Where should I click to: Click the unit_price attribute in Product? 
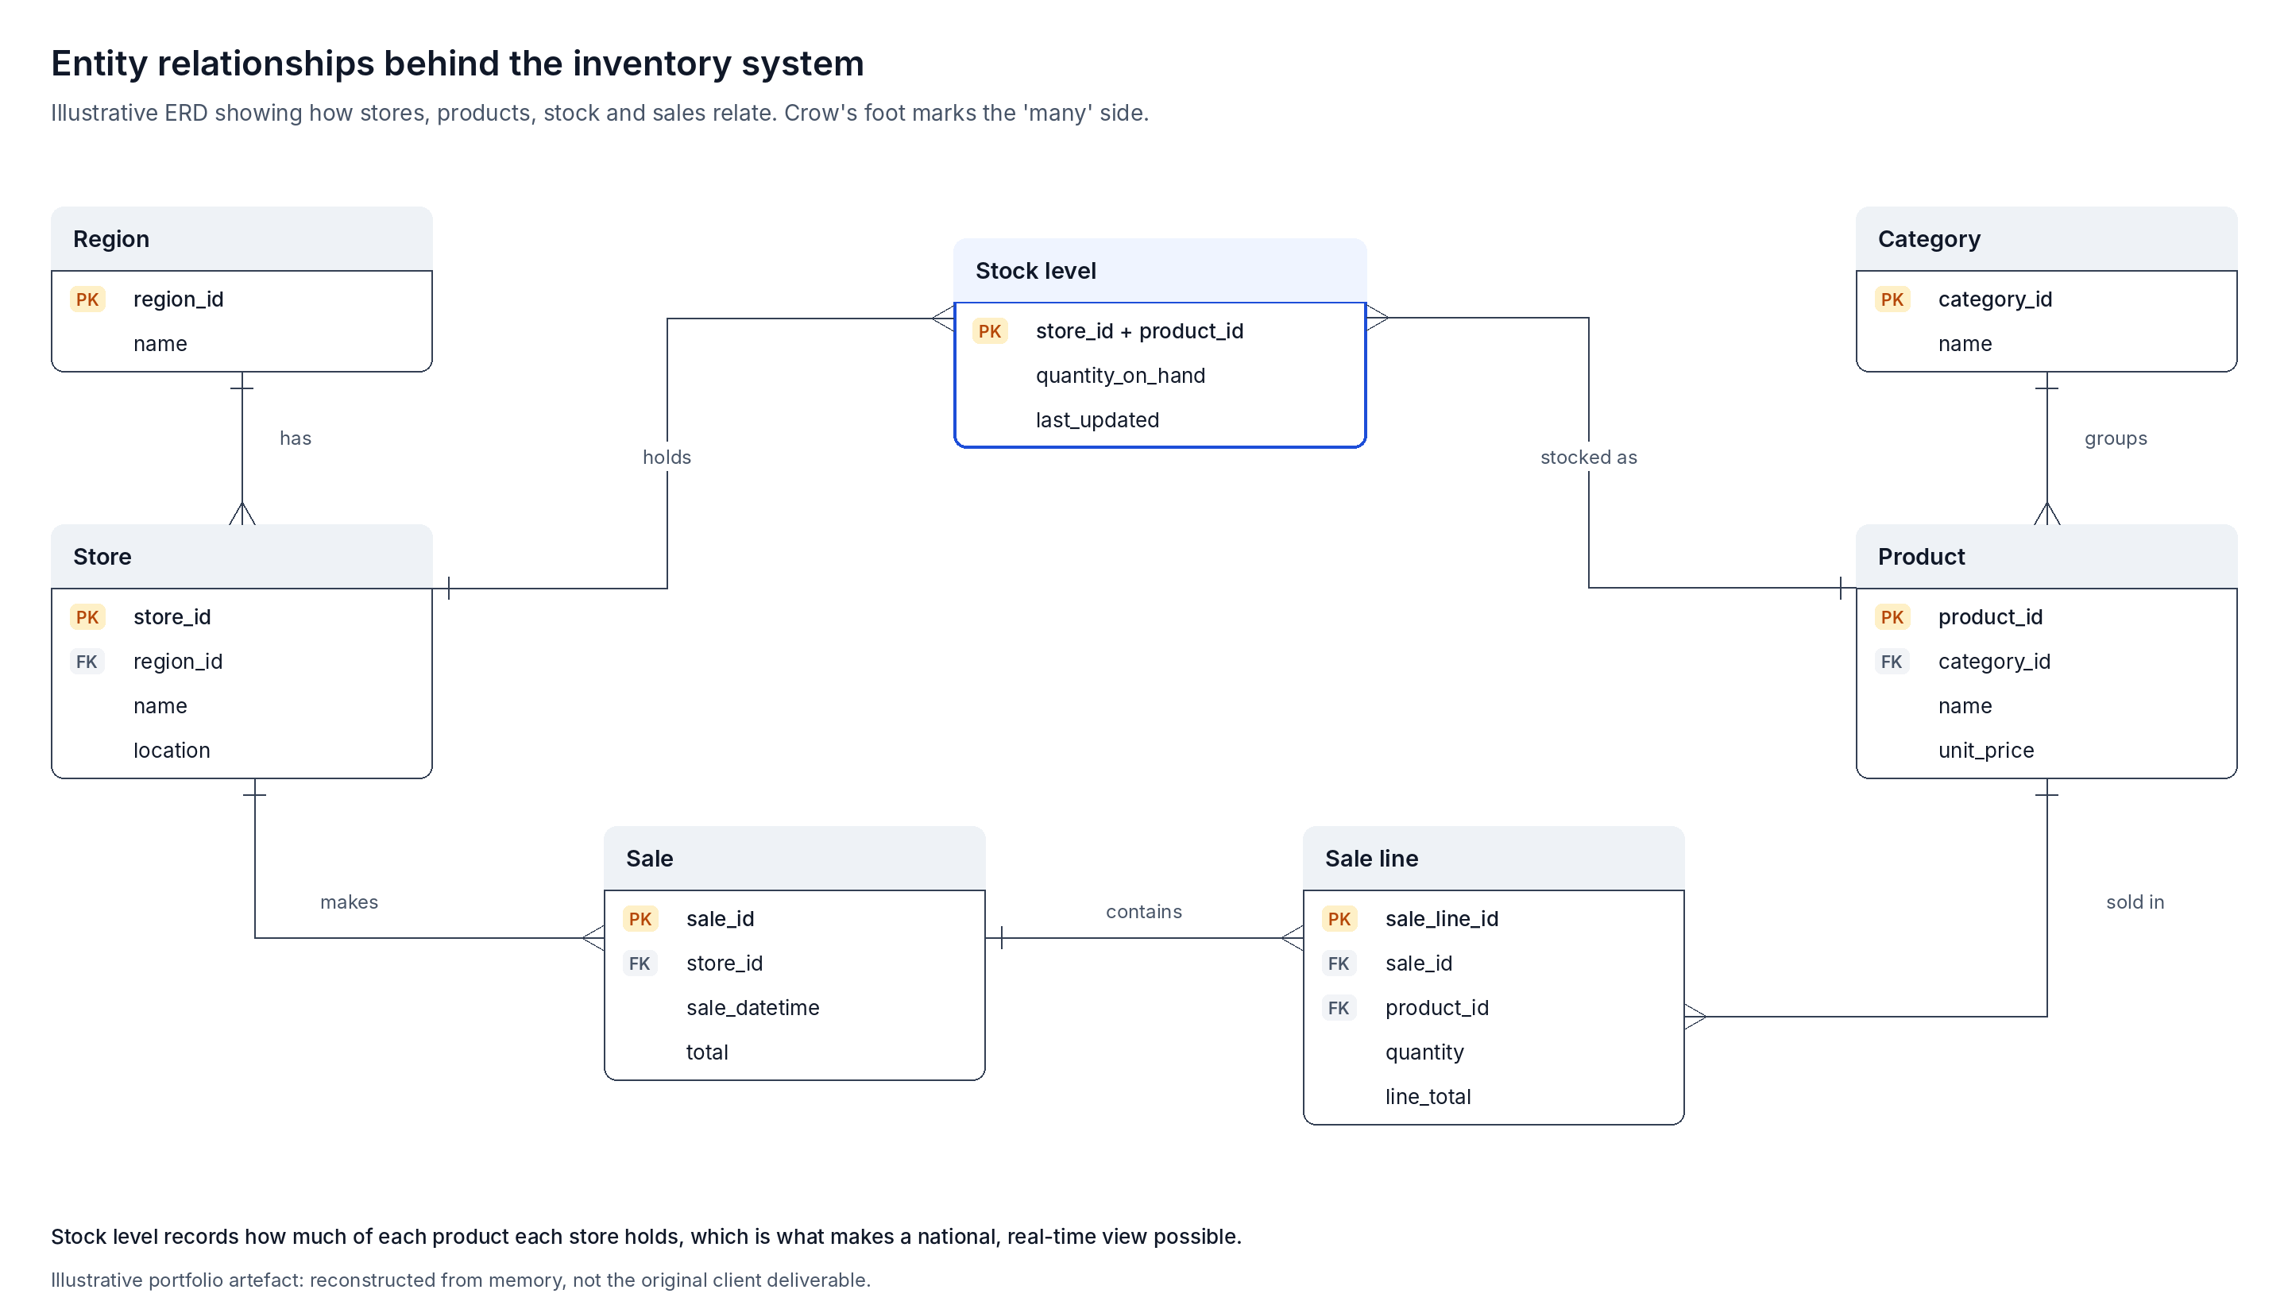point(1986,751)
